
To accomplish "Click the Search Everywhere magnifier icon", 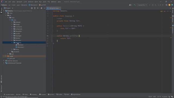I will click(x=166, y=5).
